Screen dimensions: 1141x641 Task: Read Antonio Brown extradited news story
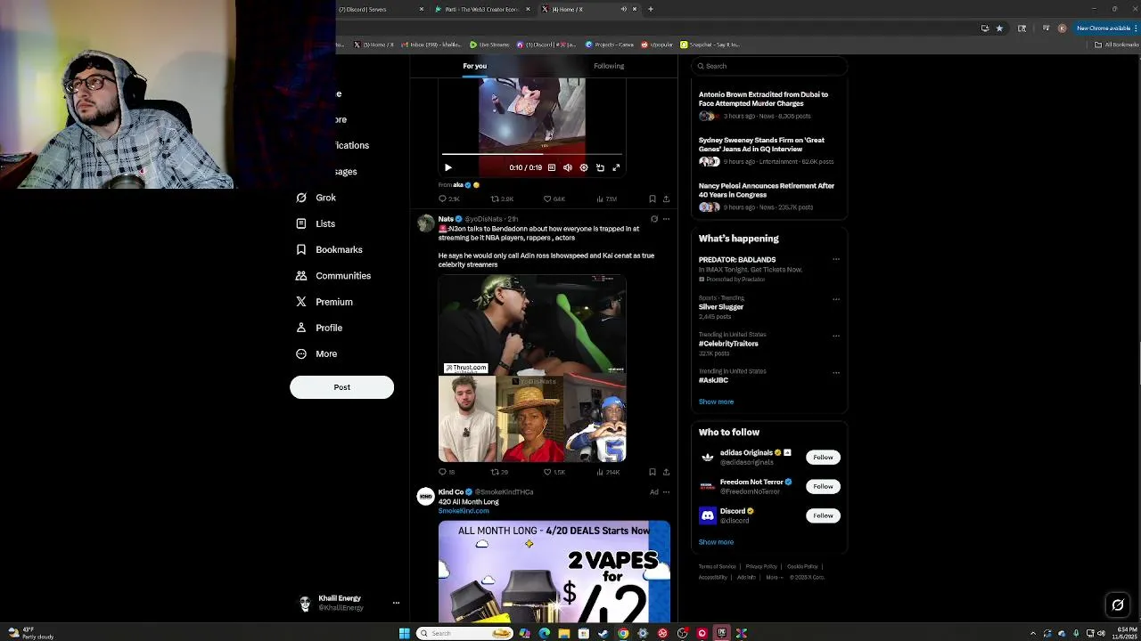tap(768, 105)
